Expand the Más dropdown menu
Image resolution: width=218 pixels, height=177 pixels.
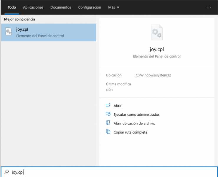[x=114, y=7]
